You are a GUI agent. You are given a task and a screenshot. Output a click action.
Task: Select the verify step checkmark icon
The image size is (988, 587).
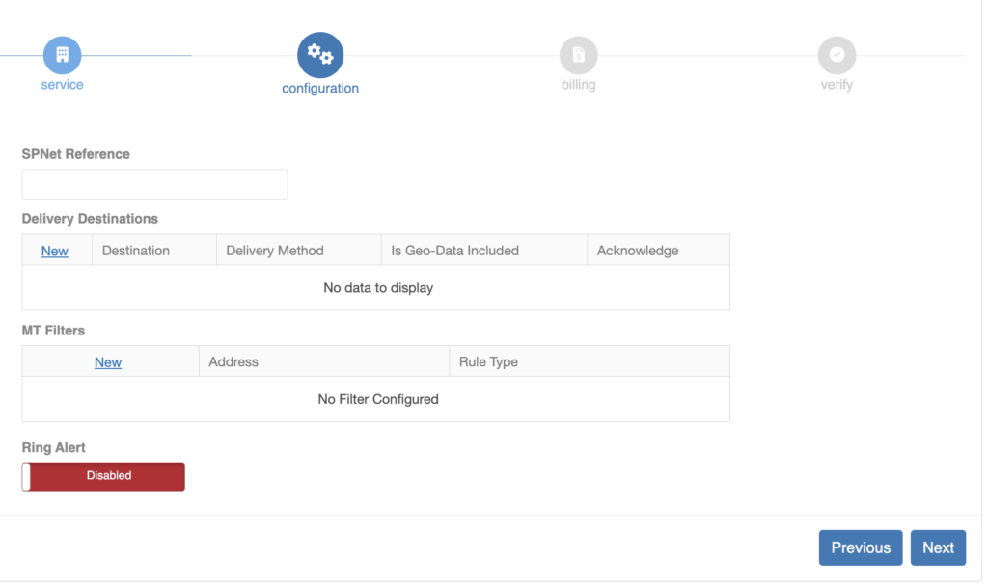coord(837,55)
